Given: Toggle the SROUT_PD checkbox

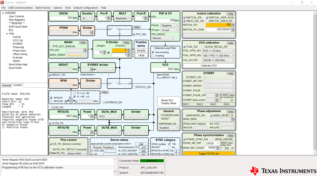Looking at the screenshot, I should [x=50, y=75].
